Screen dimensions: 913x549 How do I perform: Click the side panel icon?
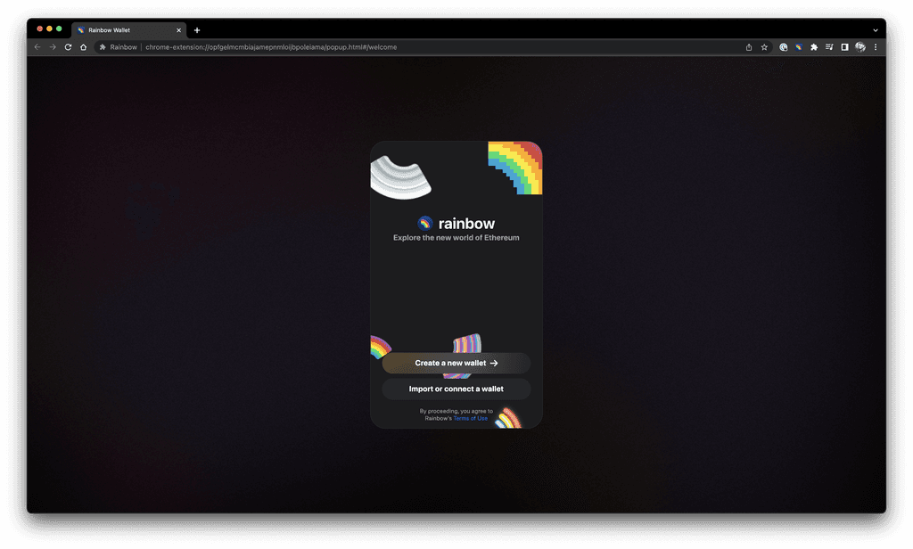point(844,46)
